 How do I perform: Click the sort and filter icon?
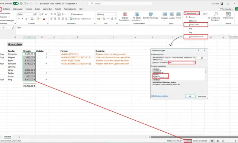click(x=205, y=14)
